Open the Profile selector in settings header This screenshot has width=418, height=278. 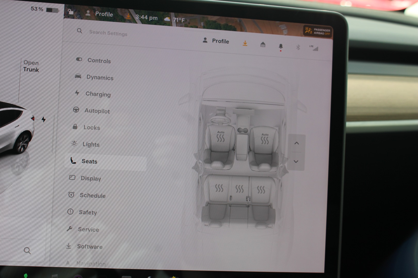pos(216,41)
